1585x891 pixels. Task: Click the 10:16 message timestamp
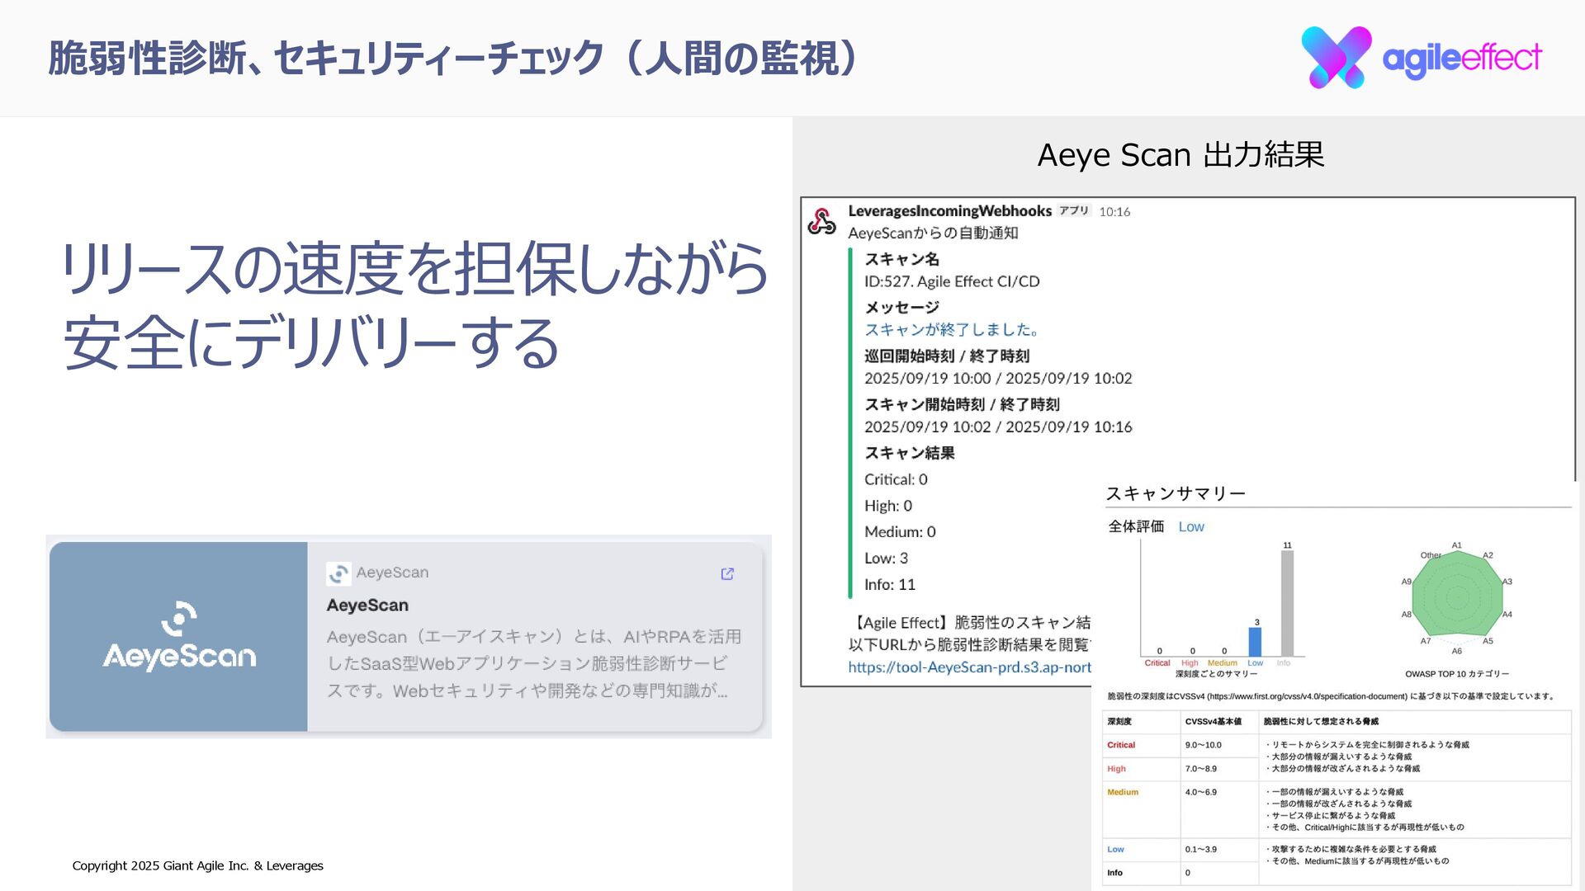pos(1114,212)
